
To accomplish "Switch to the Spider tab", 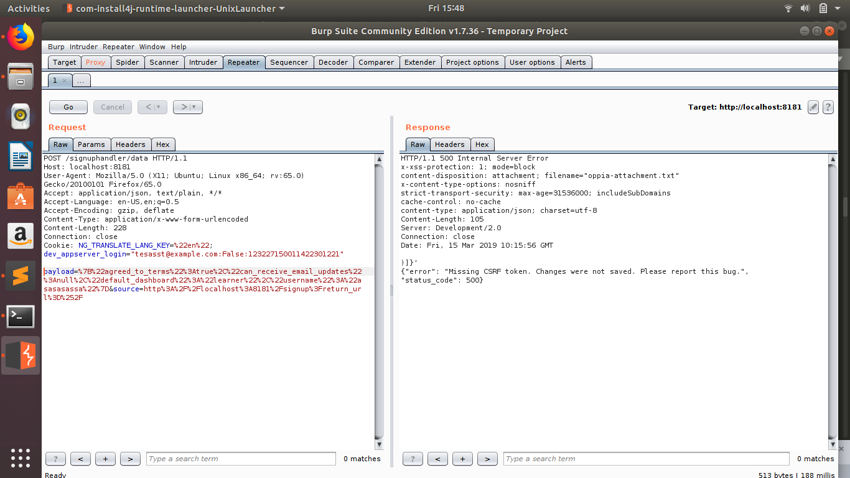I will click(128, 62).
